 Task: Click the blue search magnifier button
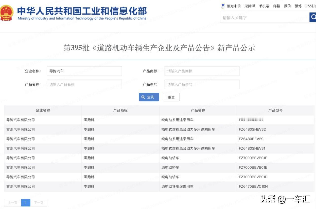click(x=313, y=17)
